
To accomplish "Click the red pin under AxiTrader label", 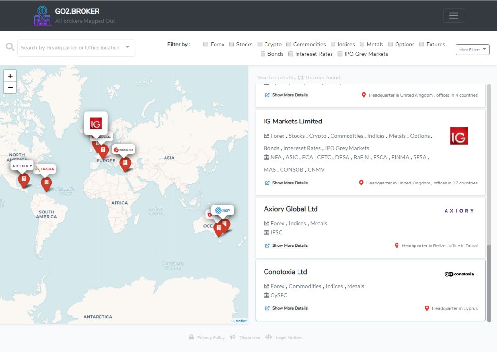I will (46, 184).
